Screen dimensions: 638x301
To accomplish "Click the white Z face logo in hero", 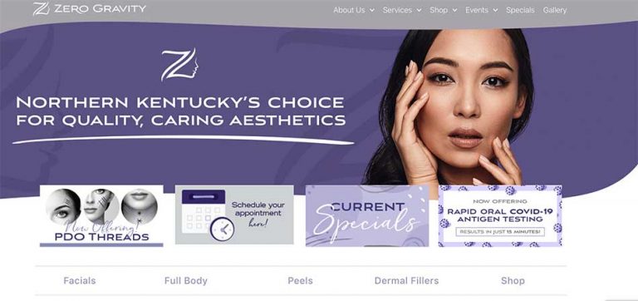I will pos(179,65).
